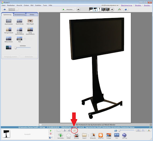Click Rückgängig machen undo button
153x141 pixels.
10,57
